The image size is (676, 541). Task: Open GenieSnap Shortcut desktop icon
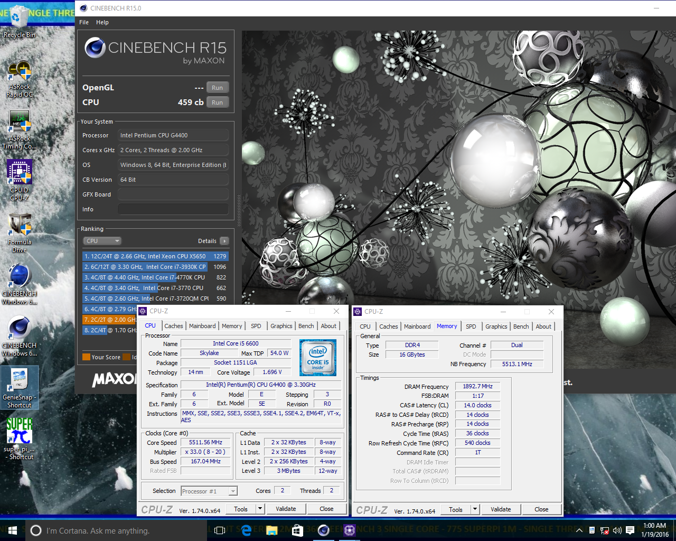[x=20, y=388]
